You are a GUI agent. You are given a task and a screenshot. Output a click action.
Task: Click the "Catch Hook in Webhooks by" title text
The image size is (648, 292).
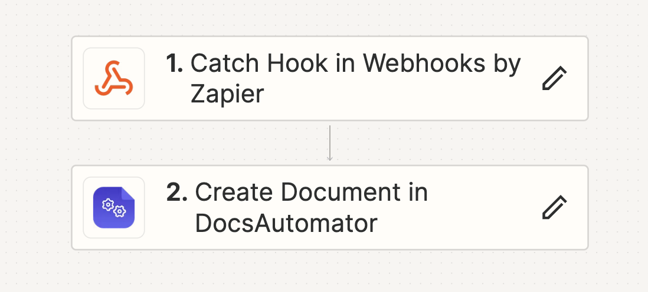point(355,64)
